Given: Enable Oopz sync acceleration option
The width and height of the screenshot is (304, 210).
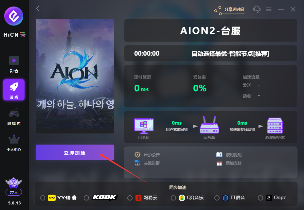Looking at the screenshot, I should coord(260,198).
